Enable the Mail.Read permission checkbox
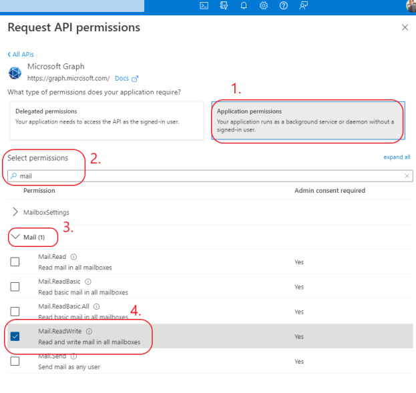The height and width of the screenshot is (393, 416). pyautogui.click(x=15, y=262)
